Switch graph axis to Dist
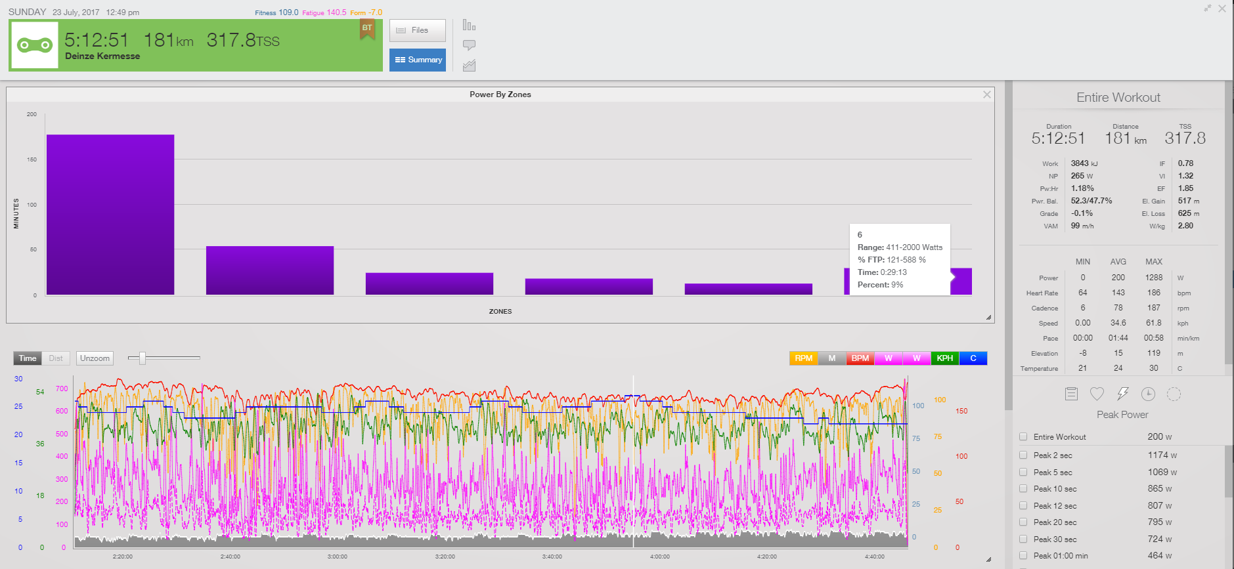The width and height of the screenshot is (1234, 569). [56, 358]
